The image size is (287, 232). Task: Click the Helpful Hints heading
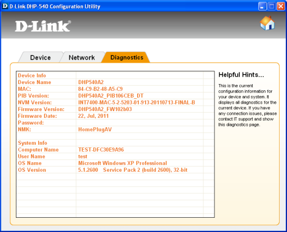click(241, 75)
